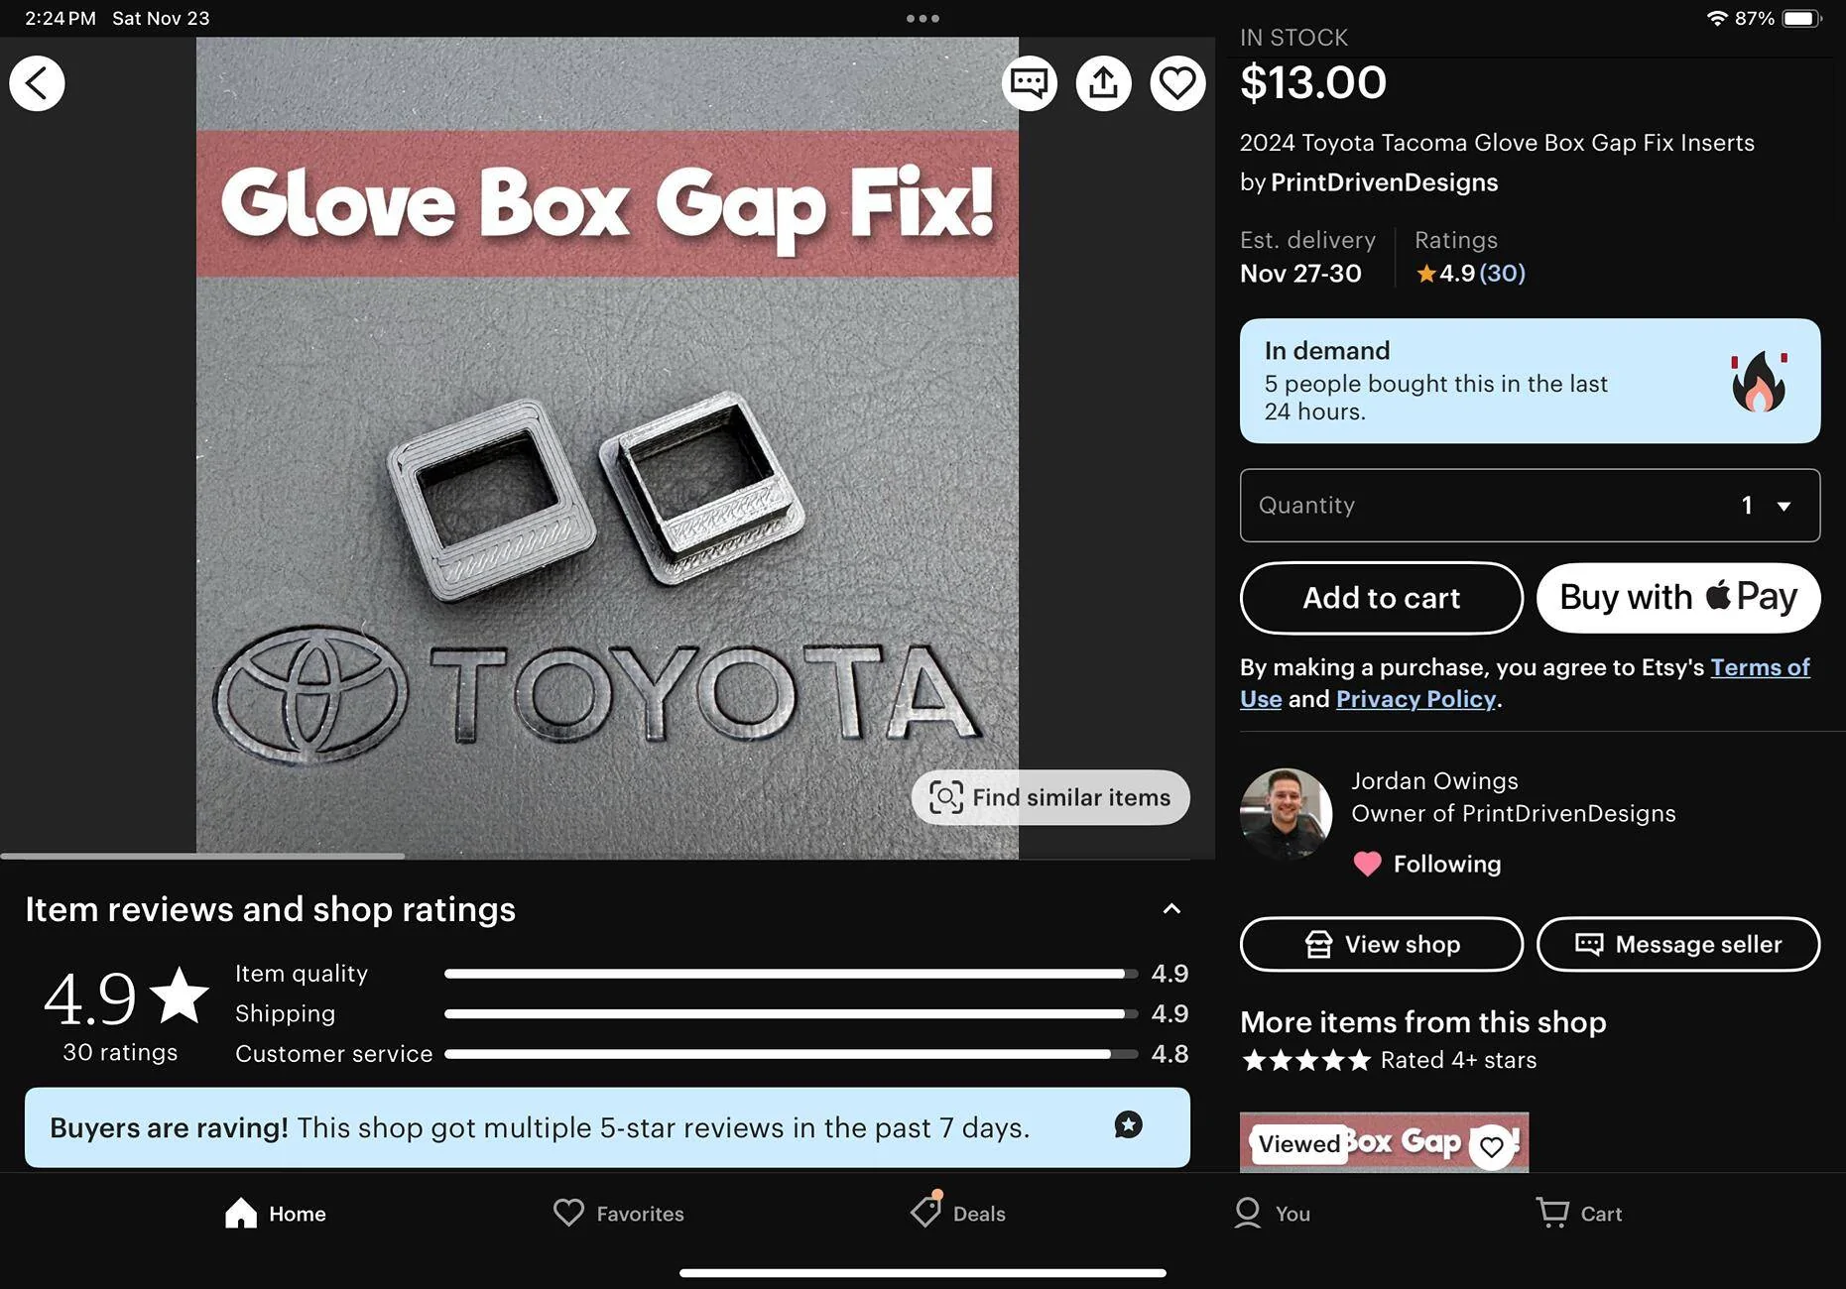Add to cart
1846x1289 pixels.
1381,598
